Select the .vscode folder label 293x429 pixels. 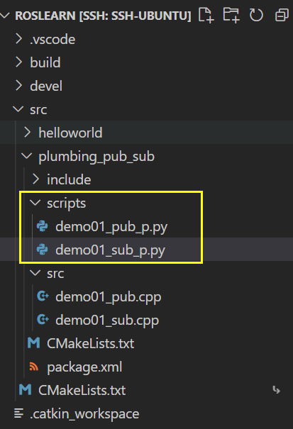tap(52, 40)
